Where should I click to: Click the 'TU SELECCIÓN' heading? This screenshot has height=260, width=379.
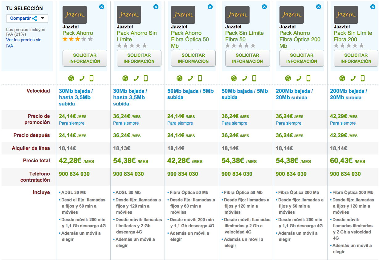25,8
